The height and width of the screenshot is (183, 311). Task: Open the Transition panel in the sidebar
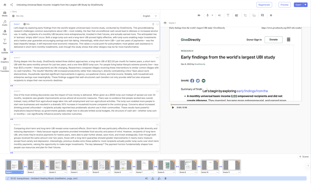click(x=5, y=69)
